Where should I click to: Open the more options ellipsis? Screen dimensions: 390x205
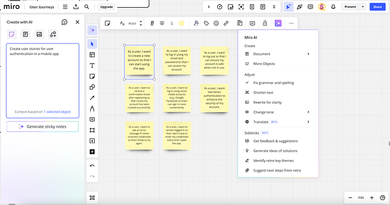pyautogui.click(x=291, y=23)
